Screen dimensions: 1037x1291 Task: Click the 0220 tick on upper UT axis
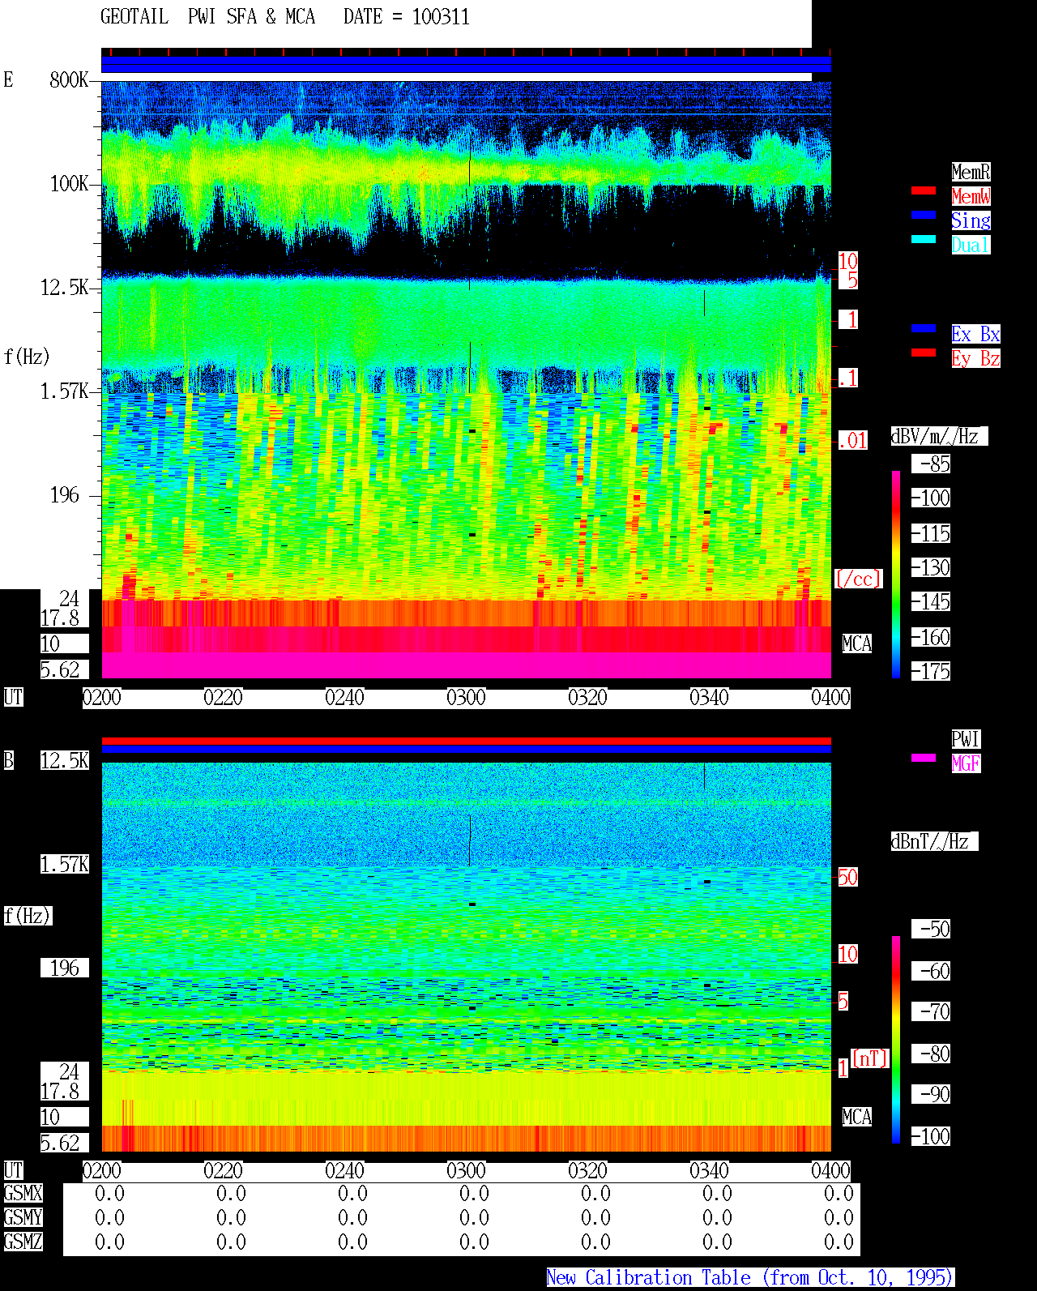tap(224, 698)
